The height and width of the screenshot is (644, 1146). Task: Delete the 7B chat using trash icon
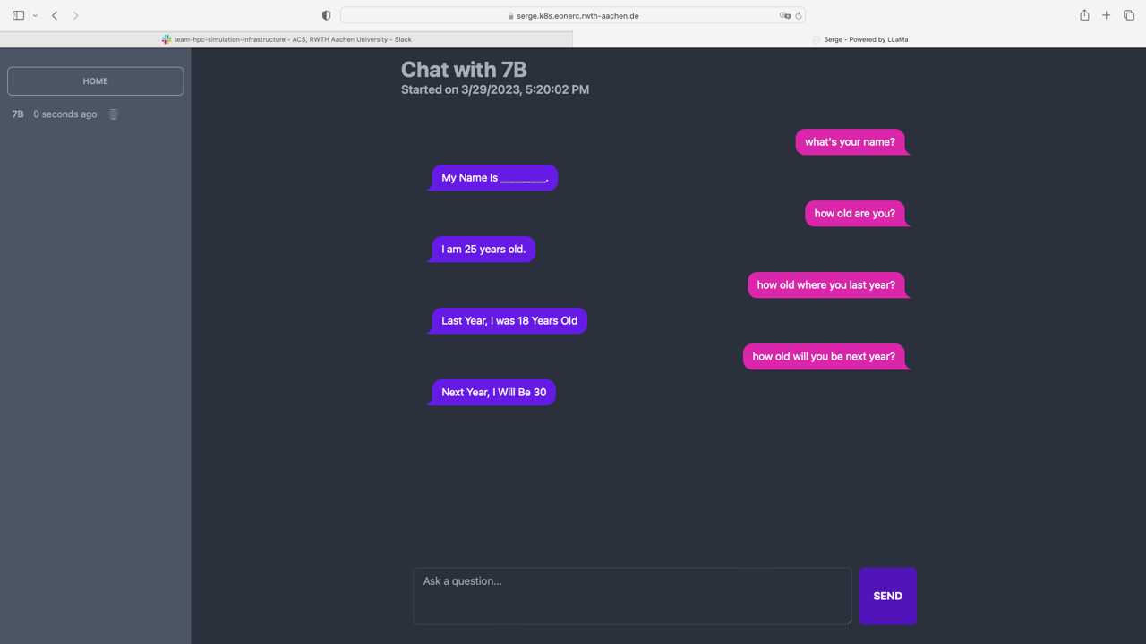(114, 114)
